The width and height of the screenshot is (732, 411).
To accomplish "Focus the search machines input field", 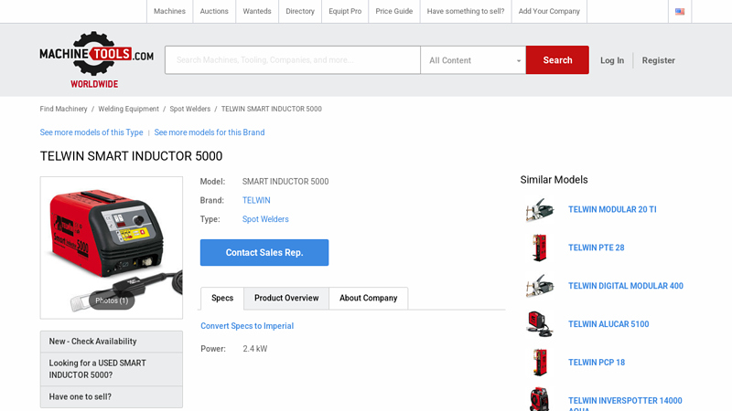I will [293, 60].
